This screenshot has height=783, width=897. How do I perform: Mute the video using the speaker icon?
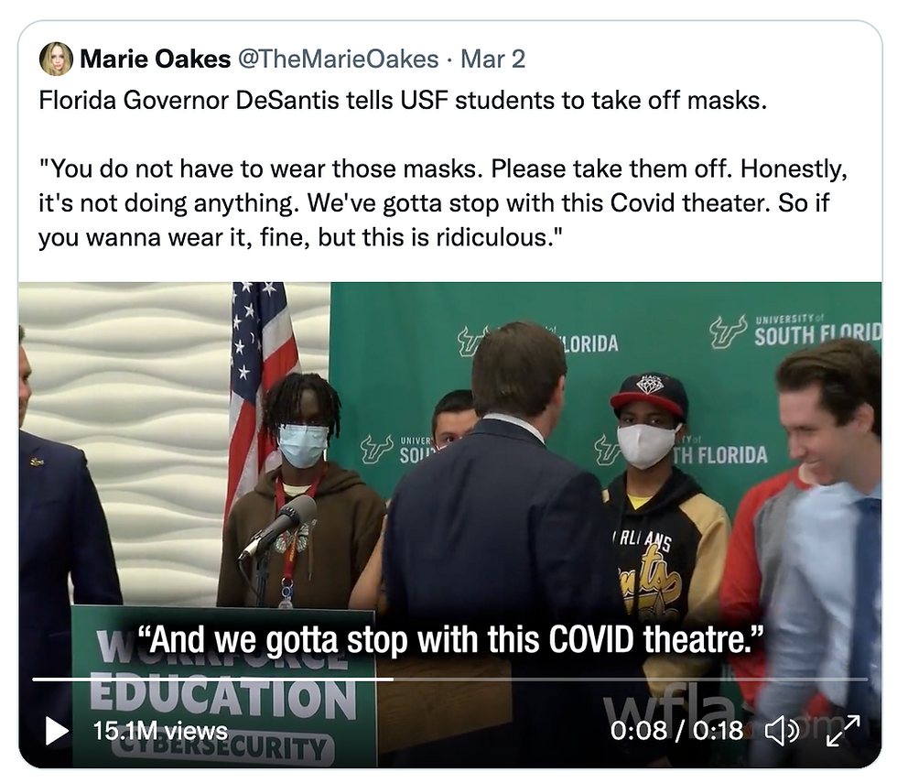coord(782,732)
